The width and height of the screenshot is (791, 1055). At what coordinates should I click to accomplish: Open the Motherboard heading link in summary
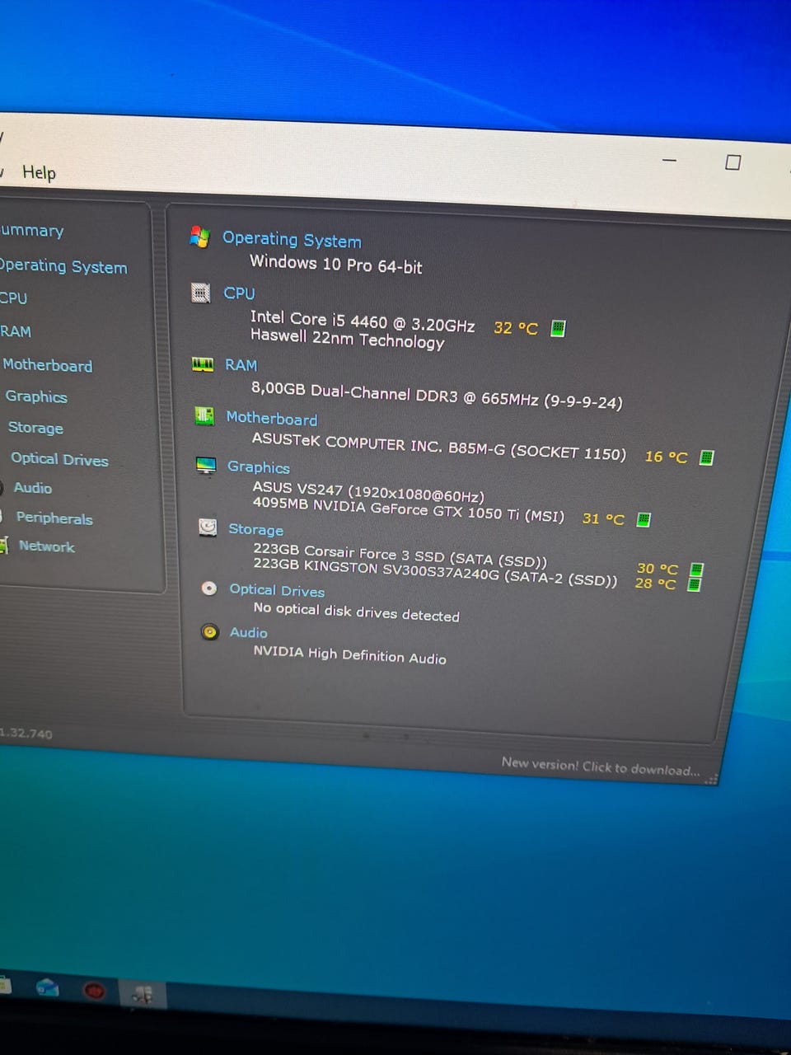point(271,418)
